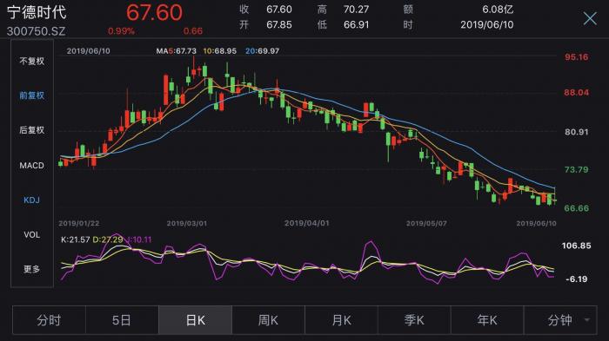Toggle the KDJ indicator
The height and width of the screenshot is (341, 609).
pos(32,200)
